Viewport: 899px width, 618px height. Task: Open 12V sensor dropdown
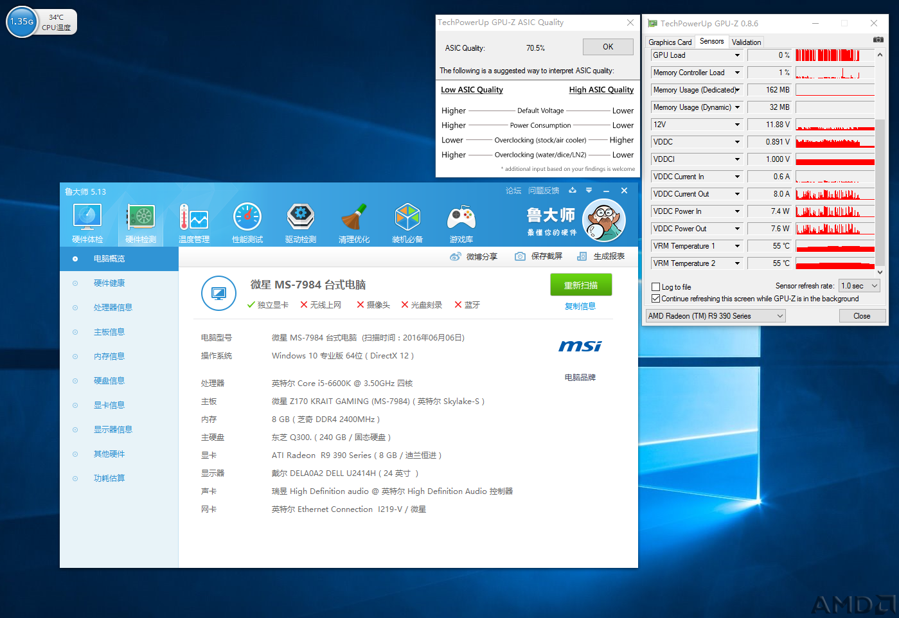(x=737, y=125)
